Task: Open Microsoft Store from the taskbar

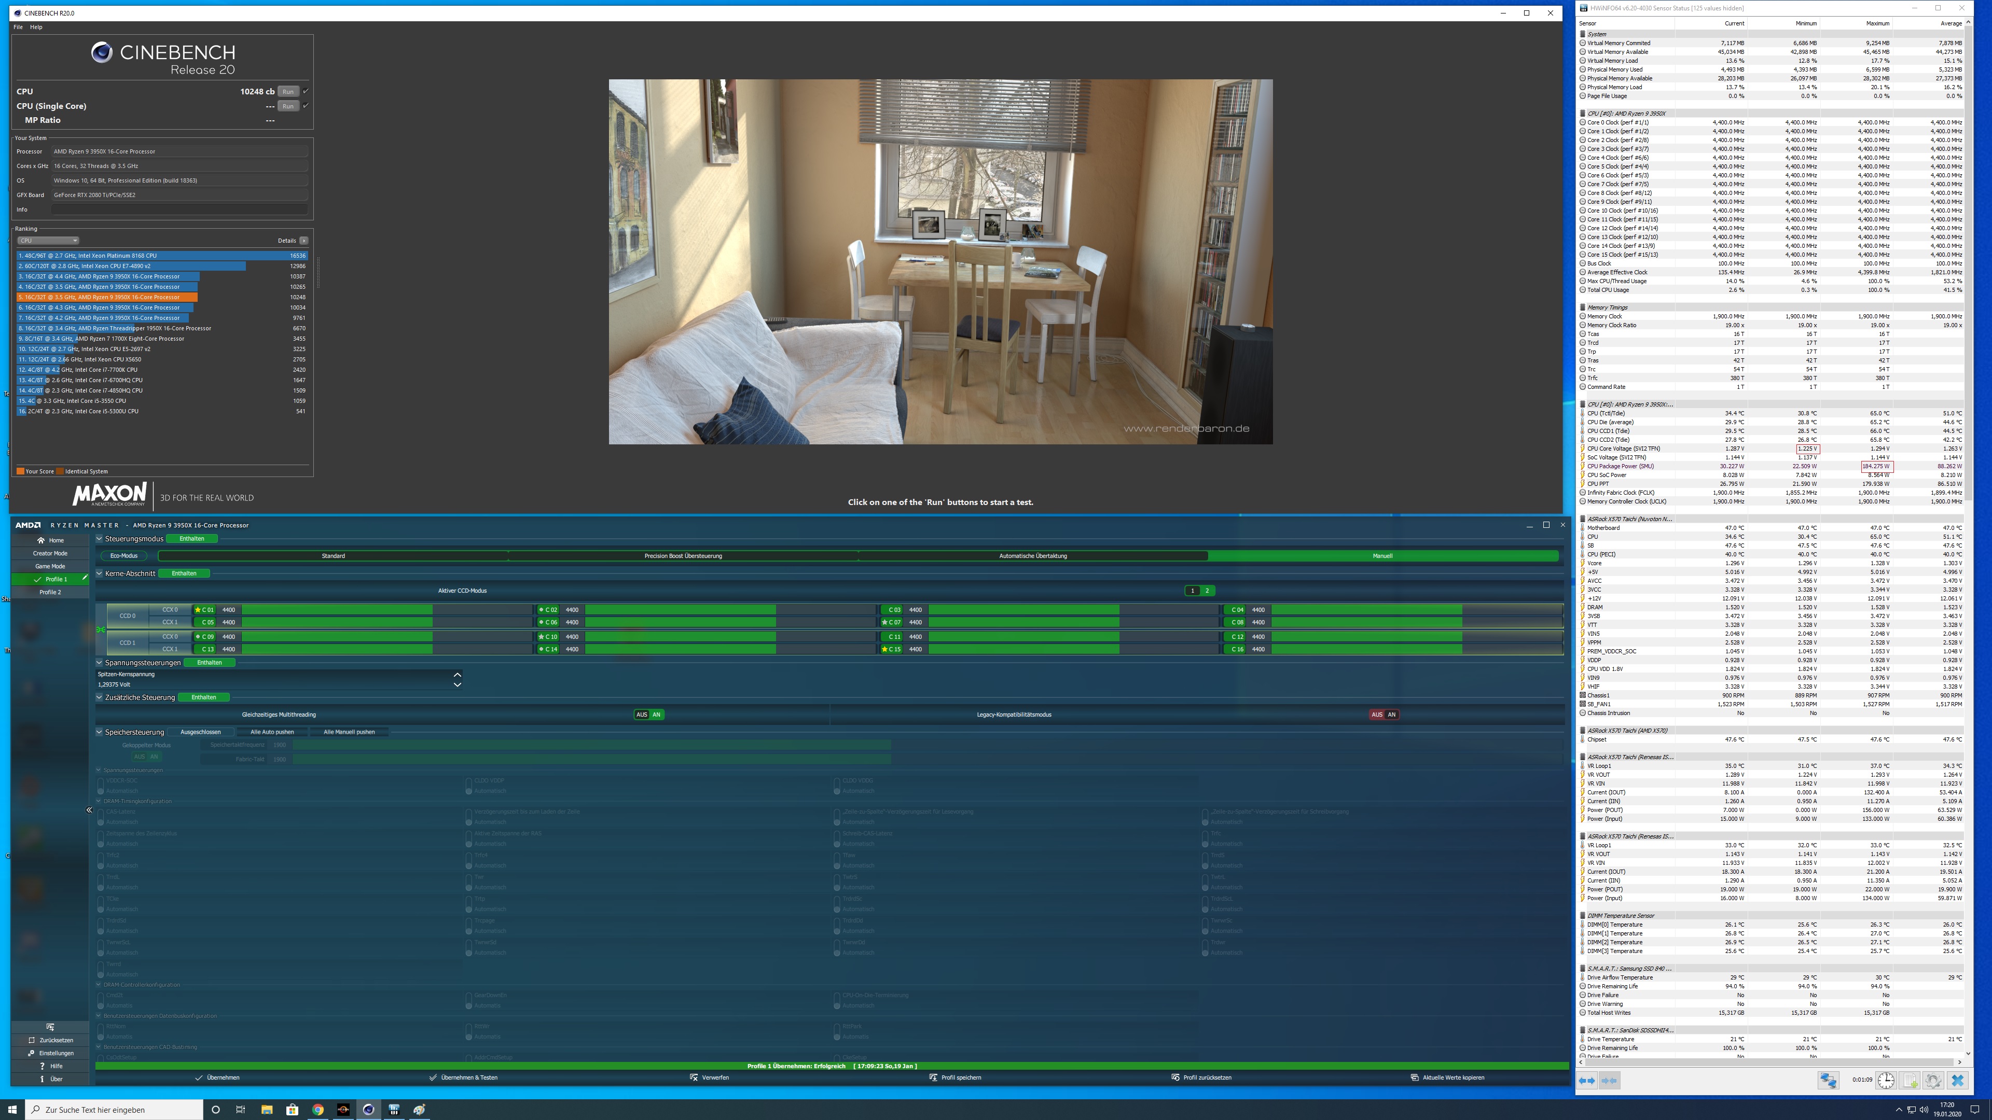Action: click(292, 1109)
